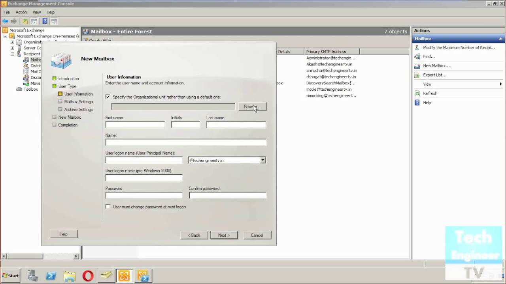Launch PowerShell from the taskbar
Image resolution: width=506 pixels, height=284 pixels.
[51, 276]
